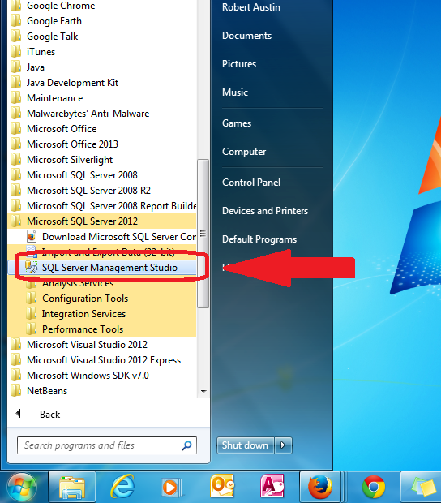The width and height of the screenshot is (441, 503).
Task: Open Games from the Start menu
Action: pyautogui.click(x=237, y=123)
